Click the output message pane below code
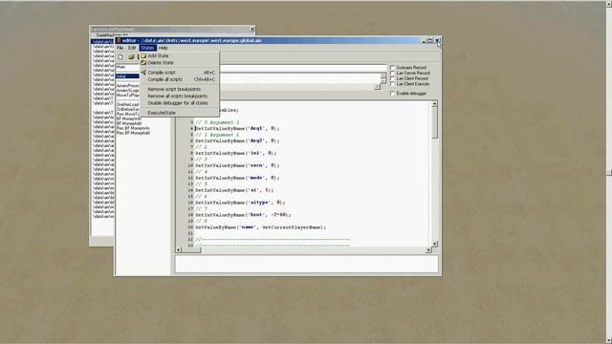The width and height of the screenshot is (612, 344). coord(307,264)
